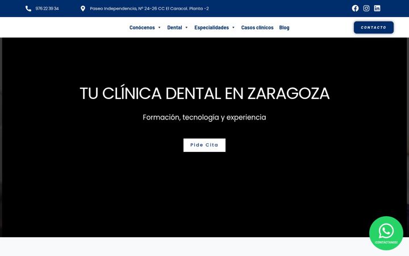The image size is (409, 256).
Task: Expand the Dental dropdown arrow
Action: tap(186, 27)
